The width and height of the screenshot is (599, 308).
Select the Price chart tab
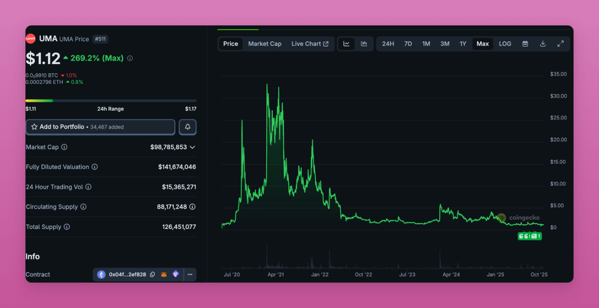coord(231,44)
